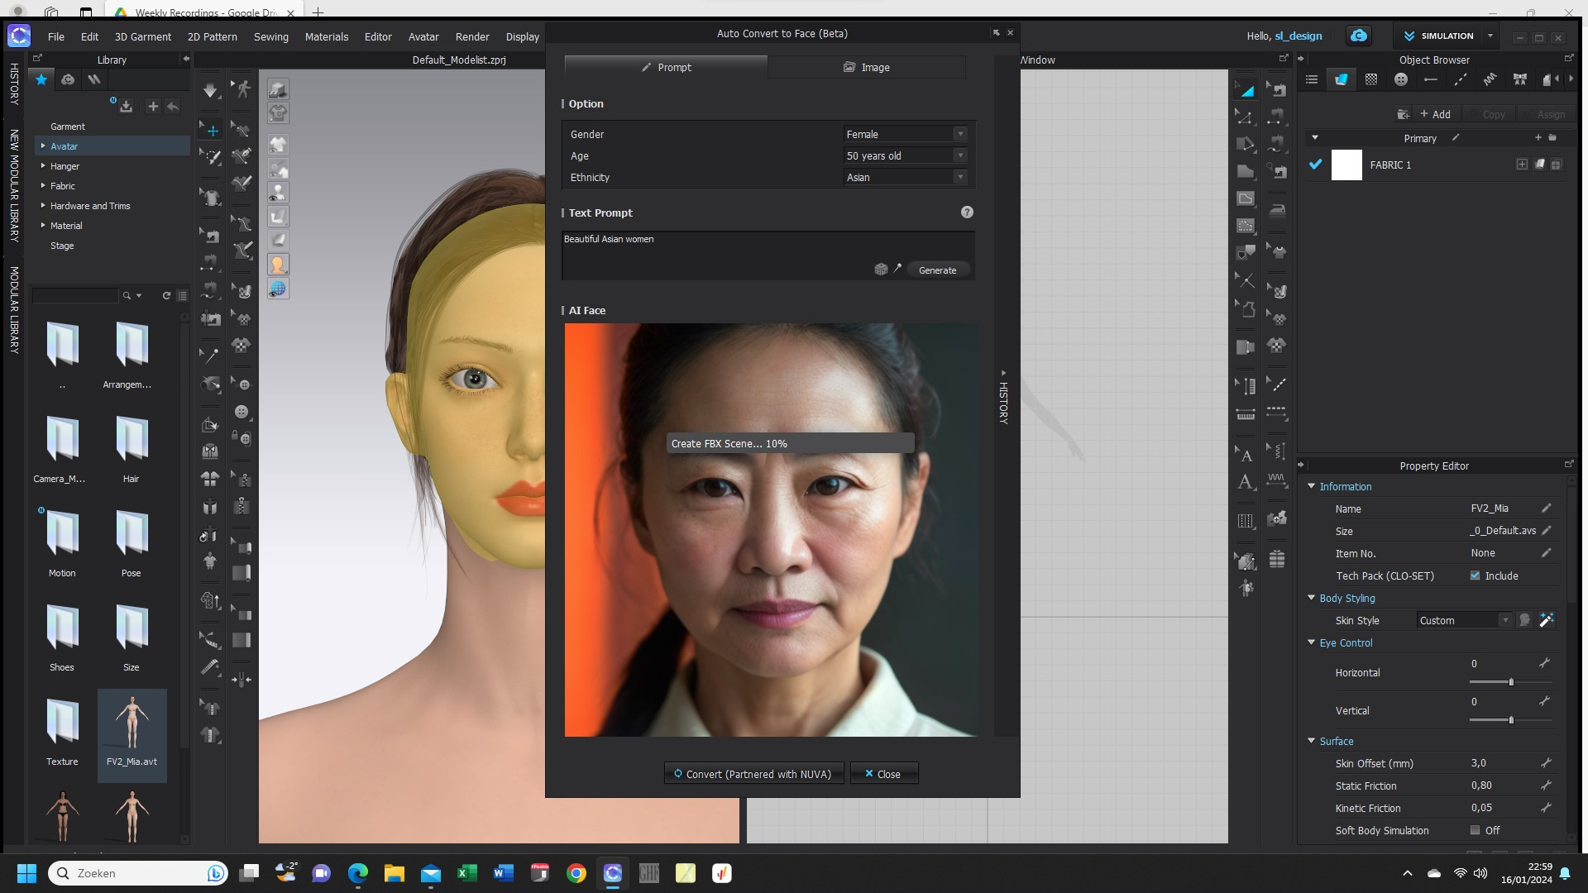
Task: Collapse the Eye Control section in Property Editor
Action: (x=1311, y=642)
